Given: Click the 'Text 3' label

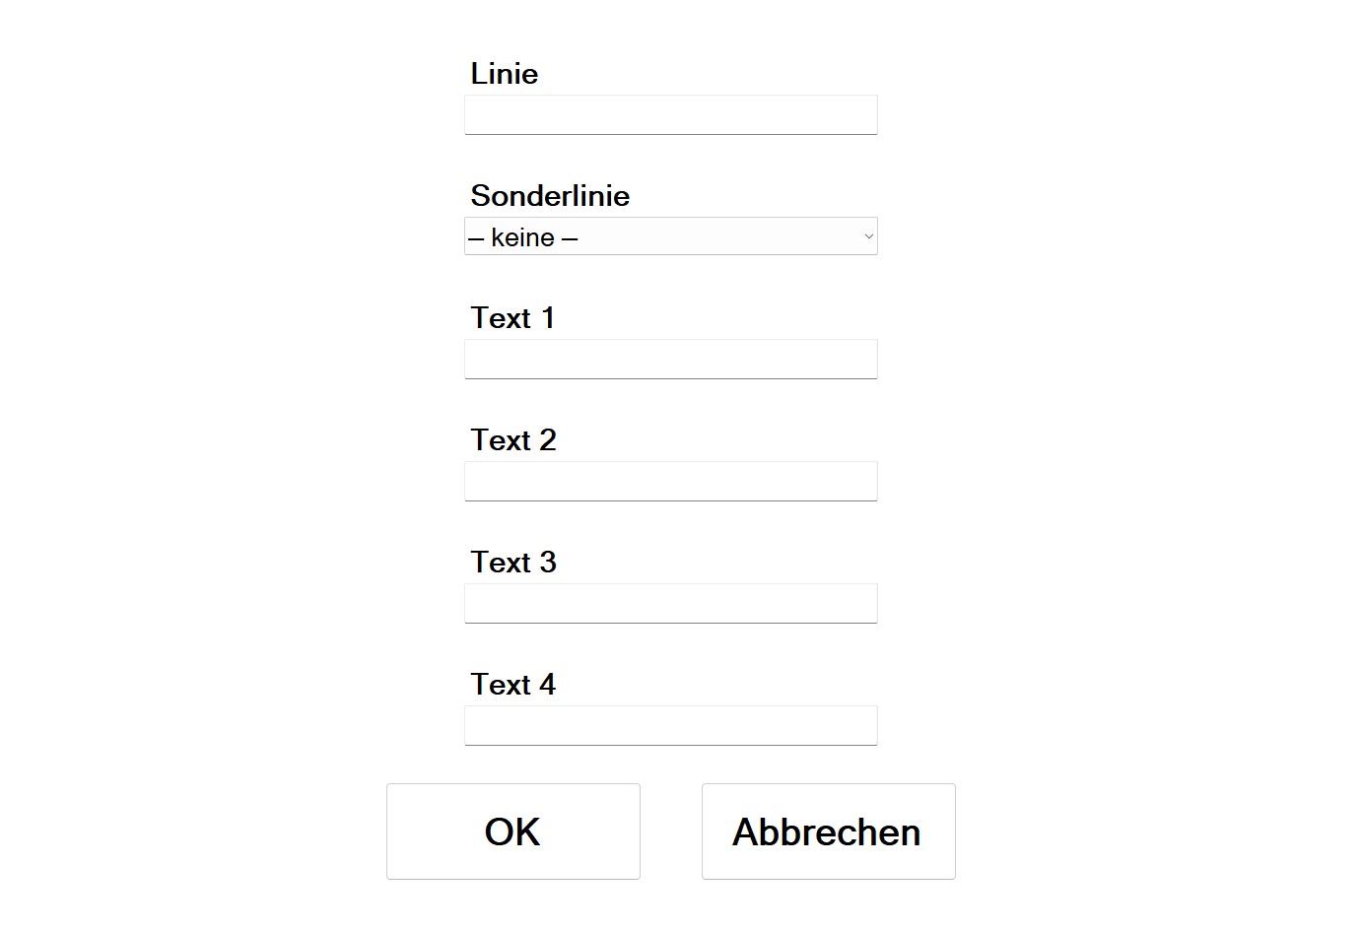Looking at the screenshot, I should 513,563.
